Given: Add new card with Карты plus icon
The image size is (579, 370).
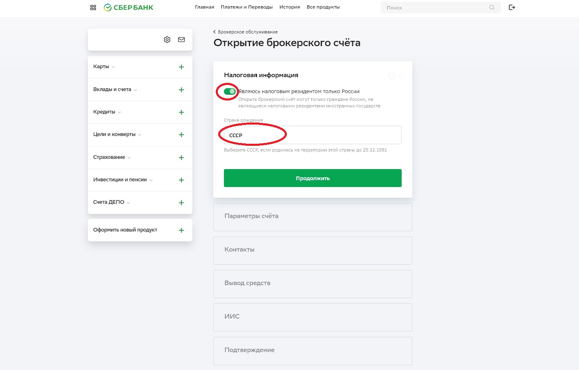Looking at the screenshot, I should (181, 67).
